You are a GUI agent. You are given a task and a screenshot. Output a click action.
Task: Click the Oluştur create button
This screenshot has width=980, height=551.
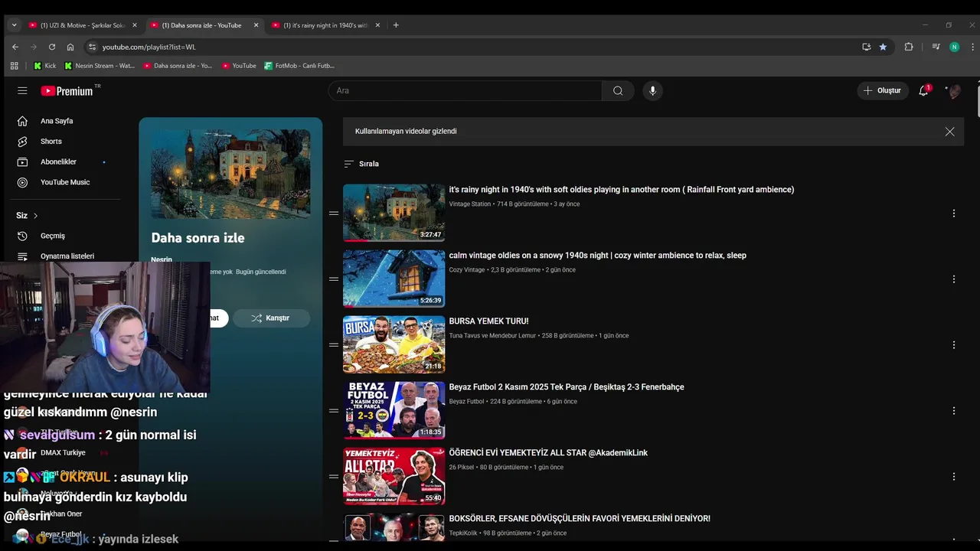pos(882,90)
